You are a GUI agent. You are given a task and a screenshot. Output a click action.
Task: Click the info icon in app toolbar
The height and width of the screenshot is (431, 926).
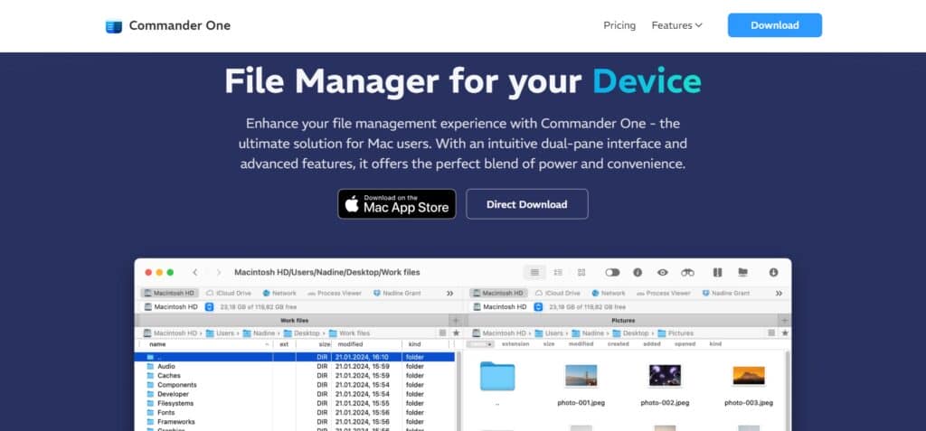[x=638, y=272]
